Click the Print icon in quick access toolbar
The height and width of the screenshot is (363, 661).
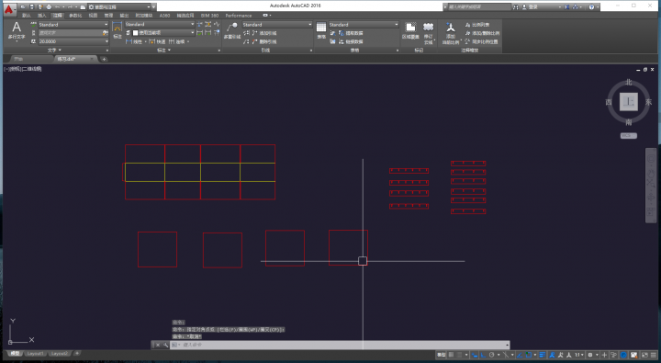[x=49, y=6]
